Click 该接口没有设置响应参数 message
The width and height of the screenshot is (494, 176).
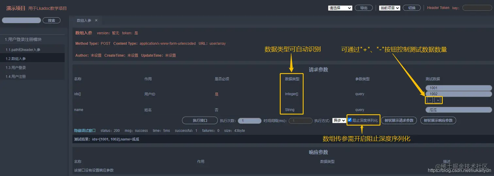94,170
